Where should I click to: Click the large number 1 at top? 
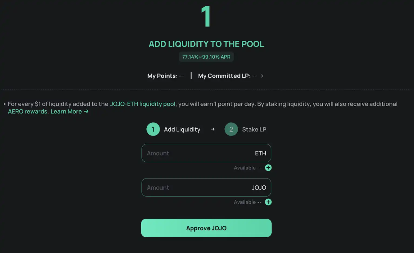click(x=206, y=17)
